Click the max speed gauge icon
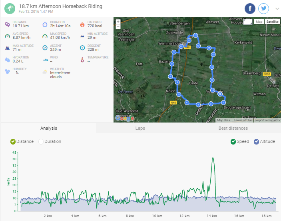This screenshot has height=221, width=281. point(45,36)
